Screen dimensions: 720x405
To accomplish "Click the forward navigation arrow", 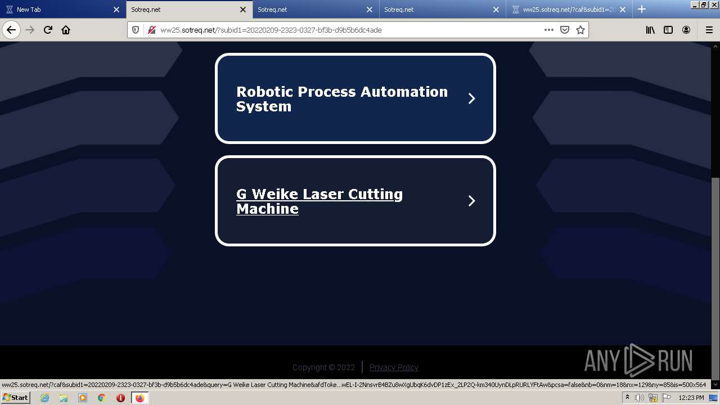I will 30,30.
